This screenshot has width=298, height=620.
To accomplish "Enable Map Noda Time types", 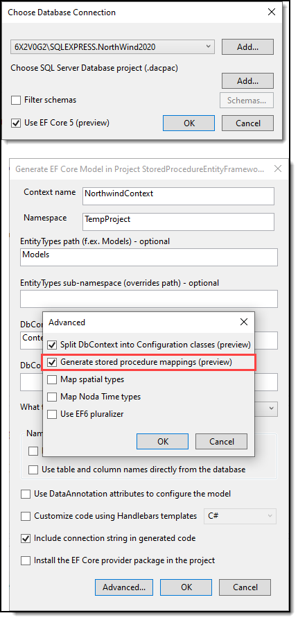I will 52,397.
